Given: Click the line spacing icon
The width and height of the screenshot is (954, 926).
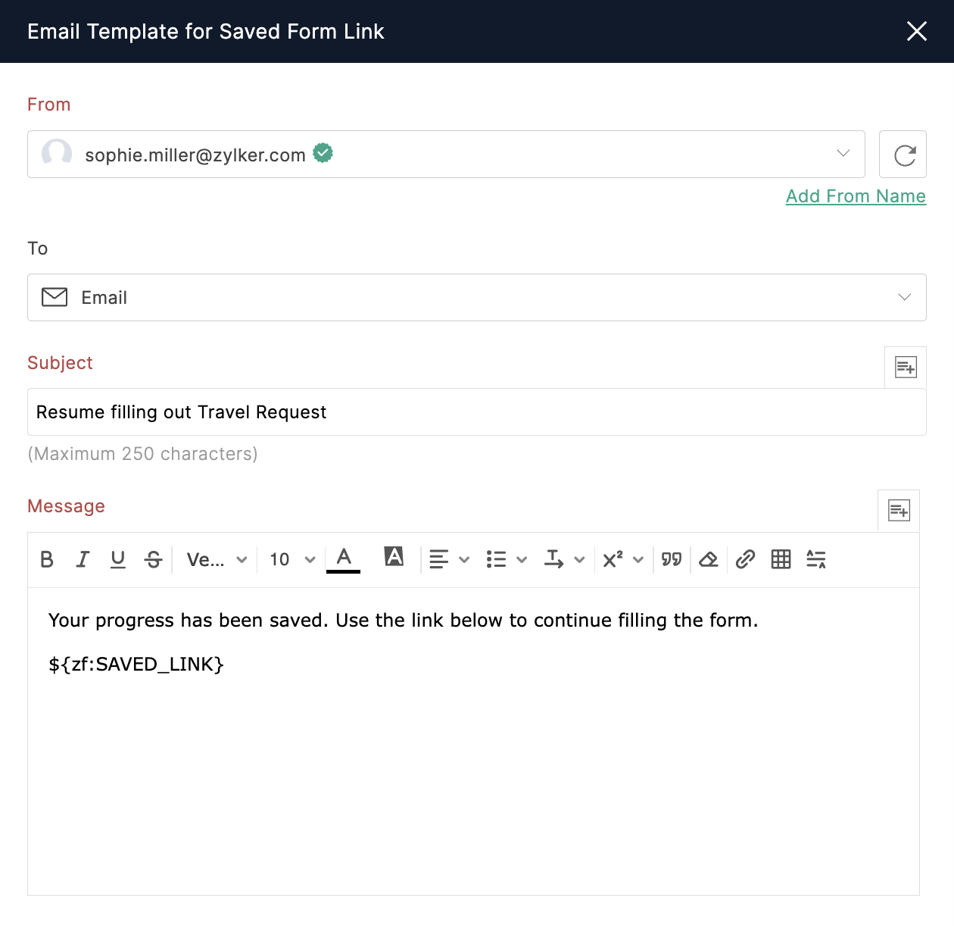Looking at the screenshot, I should (816, 559).
